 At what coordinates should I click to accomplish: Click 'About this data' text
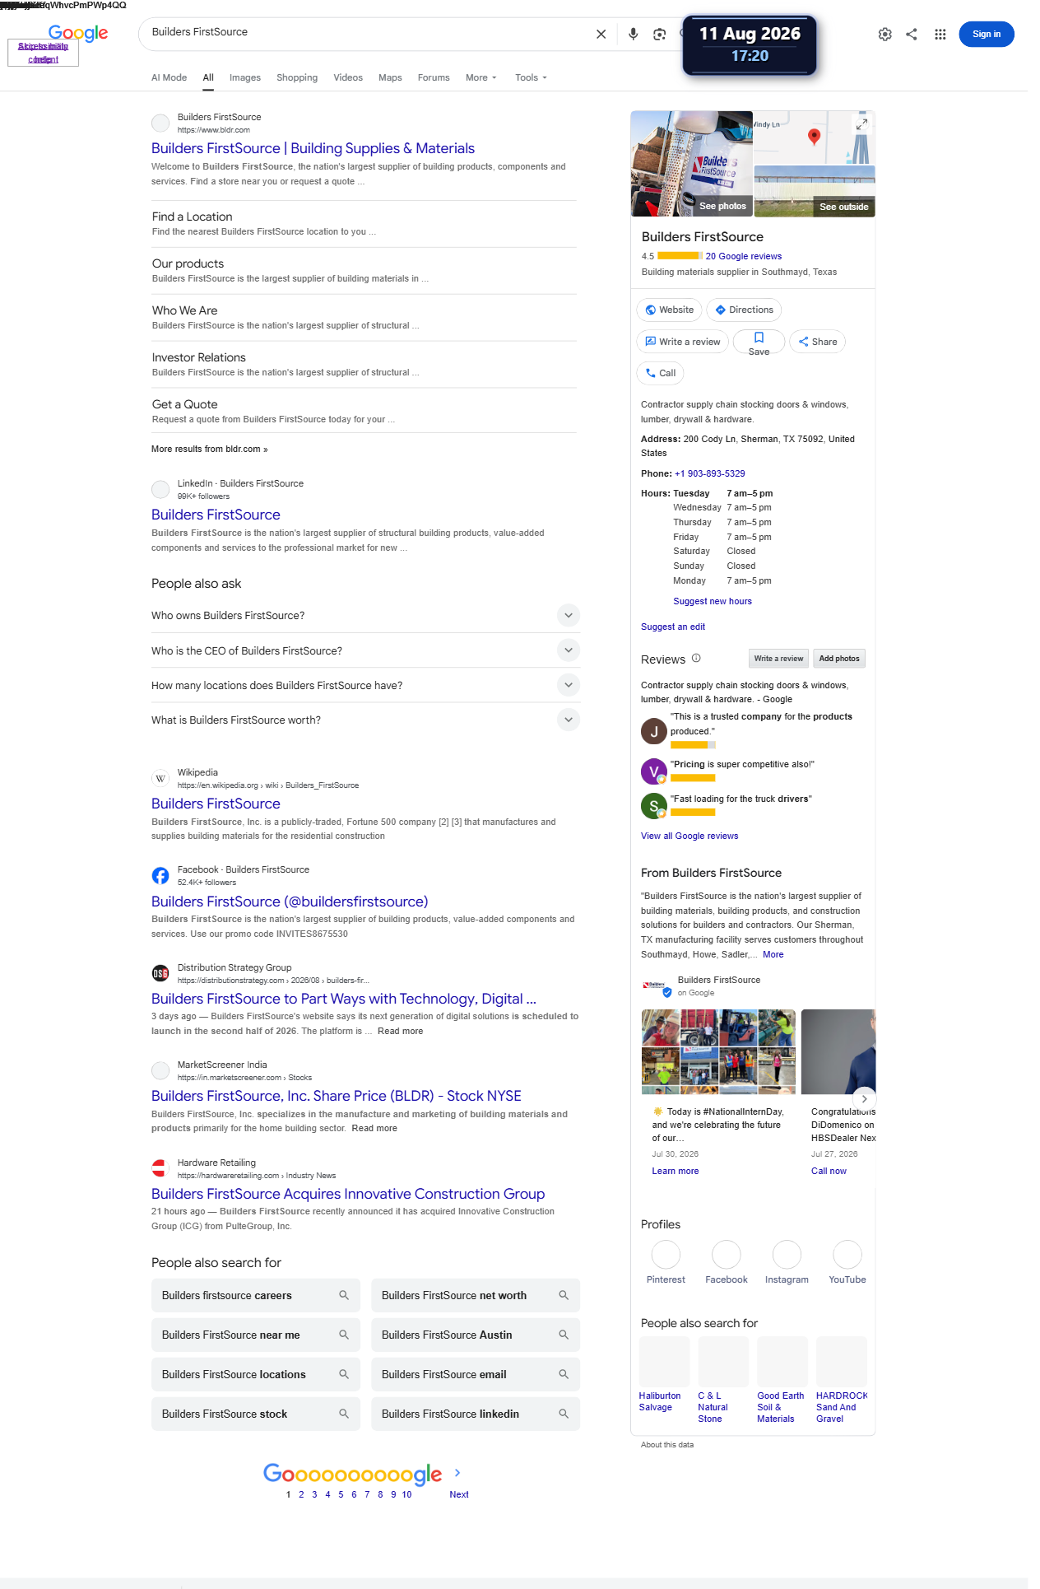tap(667, 1445)
